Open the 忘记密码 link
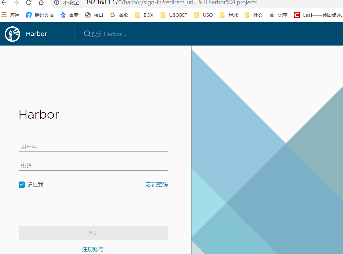Image resolution: width=343 pixels, height=254 pixels. click(157, 185)
